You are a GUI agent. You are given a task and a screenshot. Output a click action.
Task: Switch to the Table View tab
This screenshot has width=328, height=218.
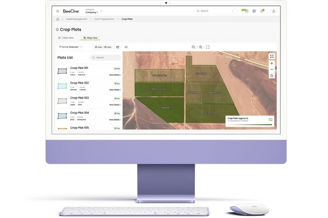pos(66,38)
